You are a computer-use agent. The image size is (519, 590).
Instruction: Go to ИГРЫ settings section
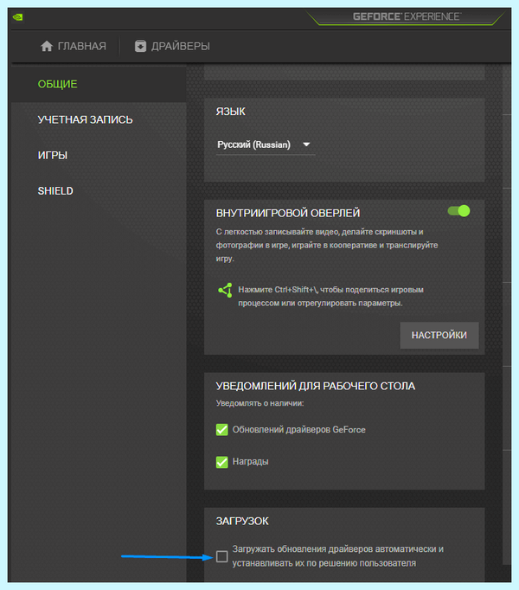tap(53, 155)
